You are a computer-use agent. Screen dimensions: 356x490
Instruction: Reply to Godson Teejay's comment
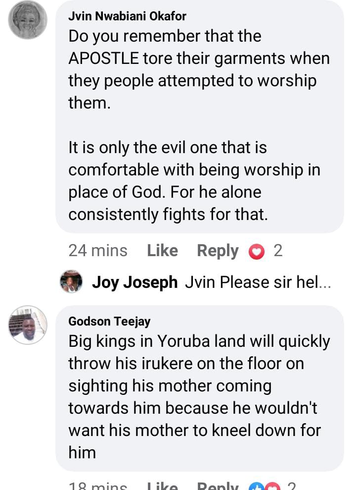click(x=218, y=487)
